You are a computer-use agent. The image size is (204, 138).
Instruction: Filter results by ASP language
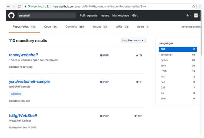(x=178, y=76)
